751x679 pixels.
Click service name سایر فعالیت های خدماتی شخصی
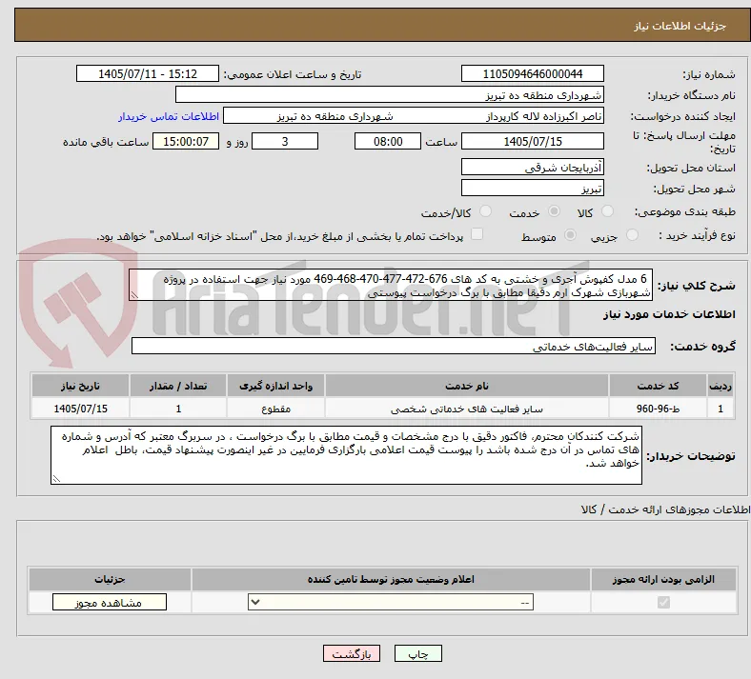466,409
